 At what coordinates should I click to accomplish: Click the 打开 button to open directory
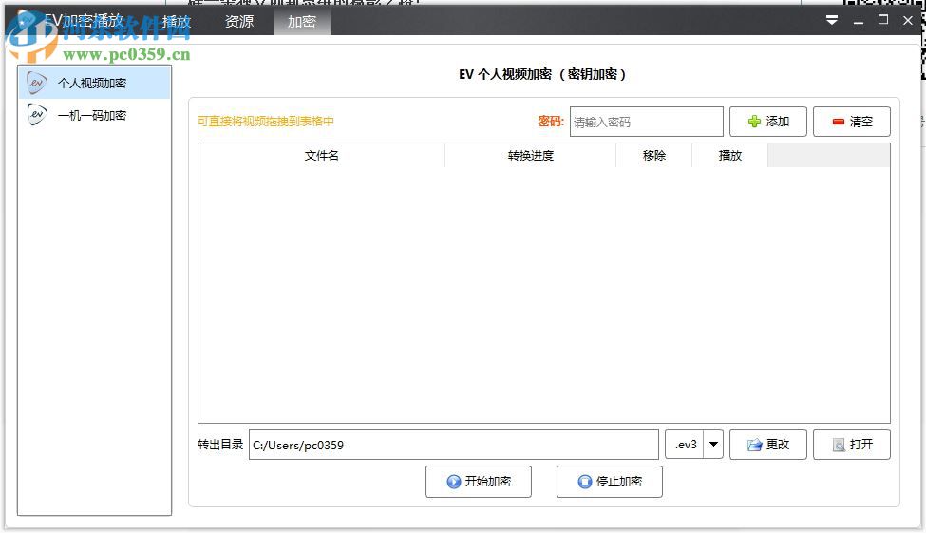pos(852,445)
